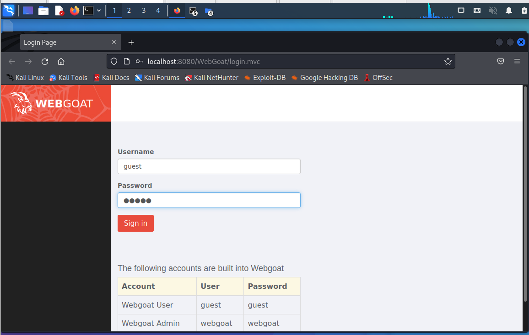Open the OffSec bookmark
The width and height of the screenshot is (529, 335).
point(378,78)
